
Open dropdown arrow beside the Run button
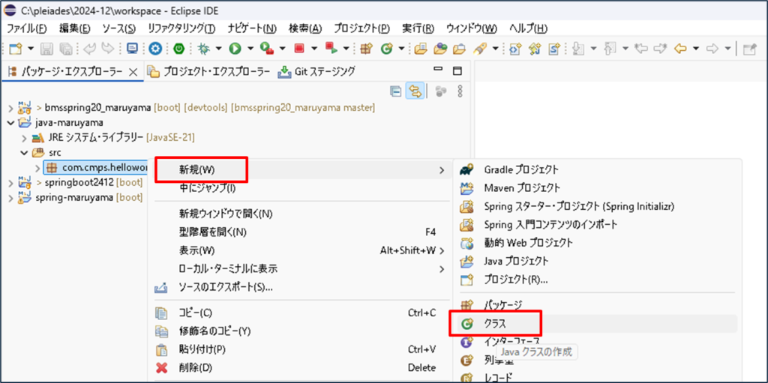(250, 49)
